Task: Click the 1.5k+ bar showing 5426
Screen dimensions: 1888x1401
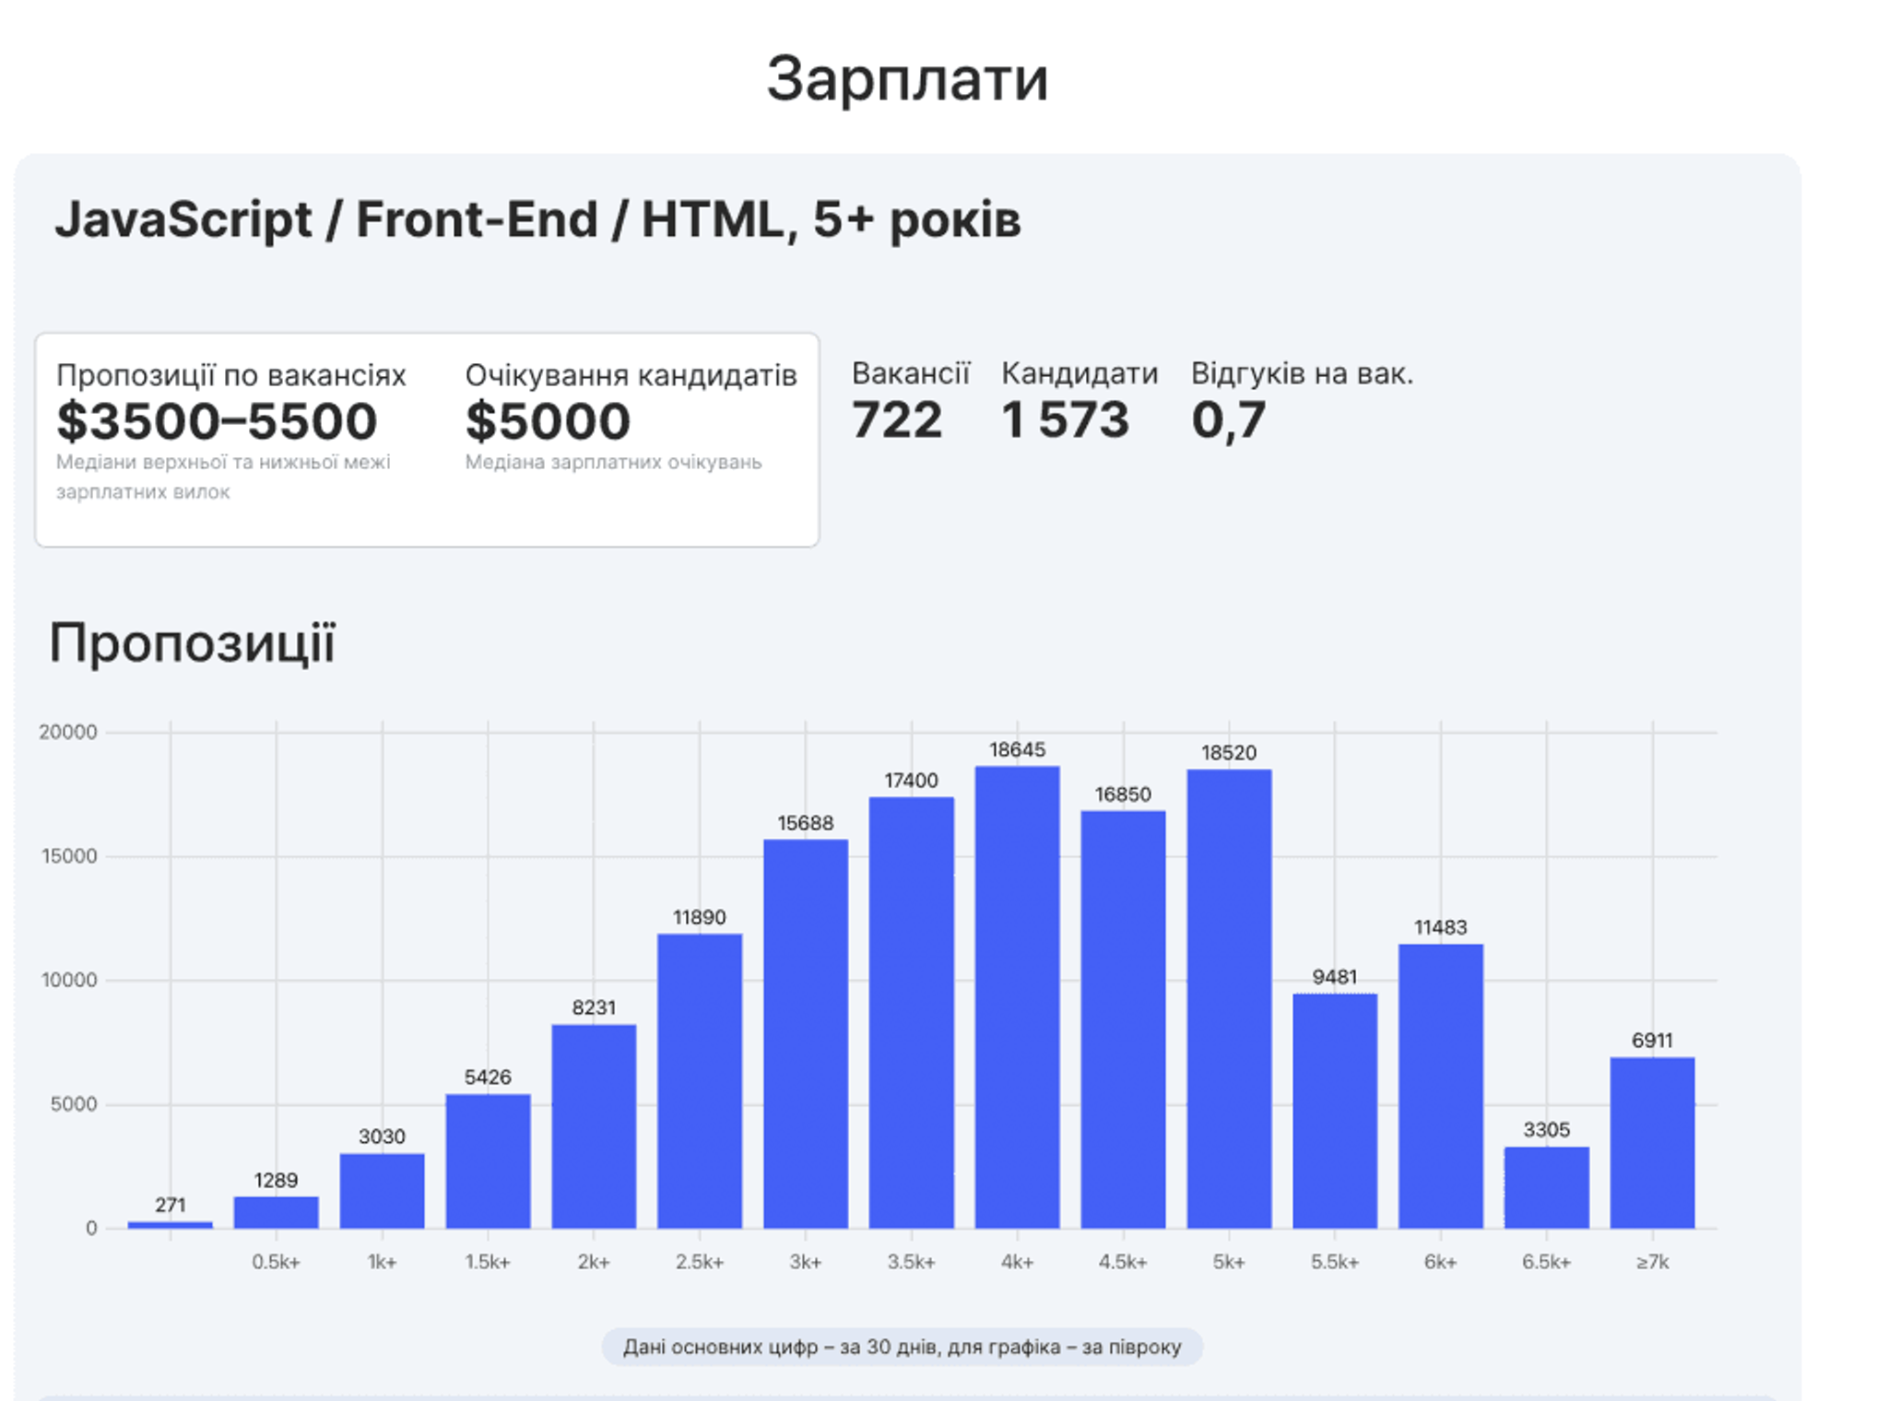Action: click(488, 1160)
